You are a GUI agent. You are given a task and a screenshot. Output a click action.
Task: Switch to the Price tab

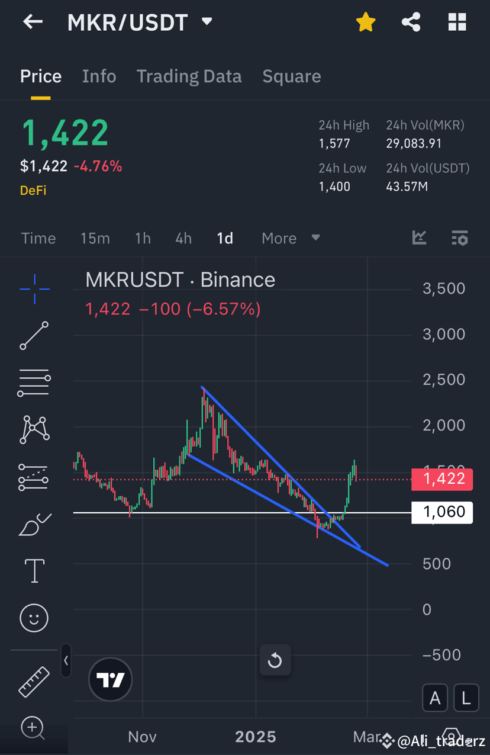(x=41, y=76)
